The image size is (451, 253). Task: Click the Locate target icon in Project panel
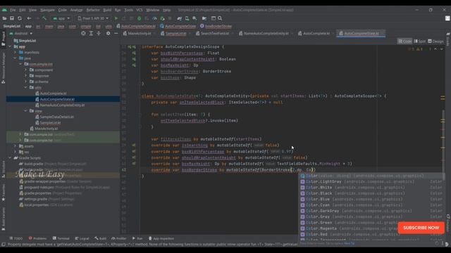click(83, 33)
